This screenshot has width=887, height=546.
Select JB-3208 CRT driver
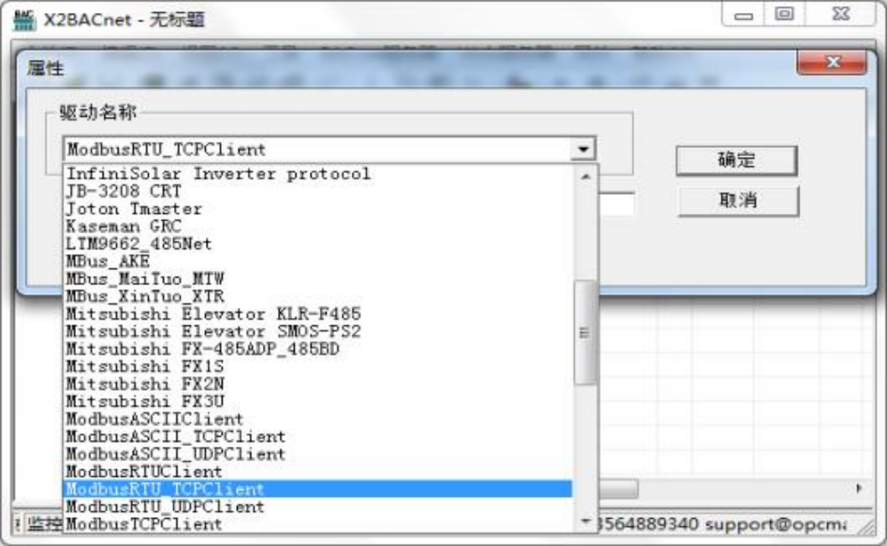pos(318,191)
